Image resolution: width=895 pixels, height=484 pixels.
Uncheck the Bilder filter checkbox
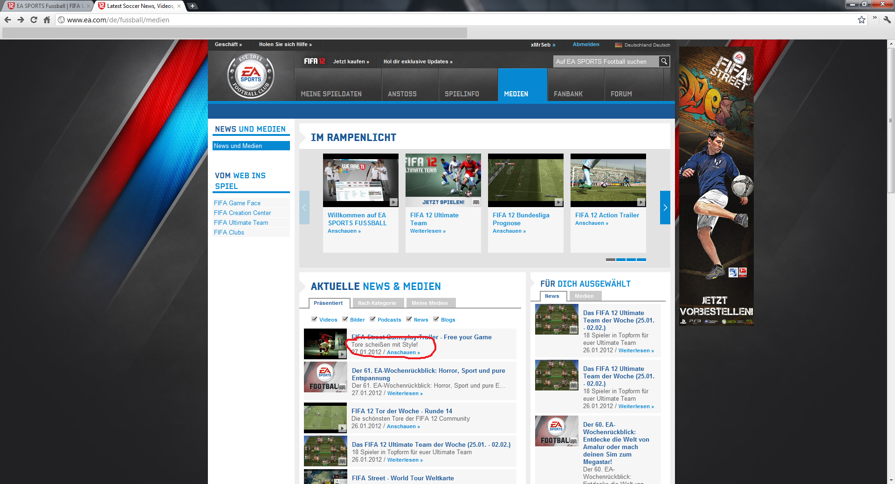coord(345,319)
